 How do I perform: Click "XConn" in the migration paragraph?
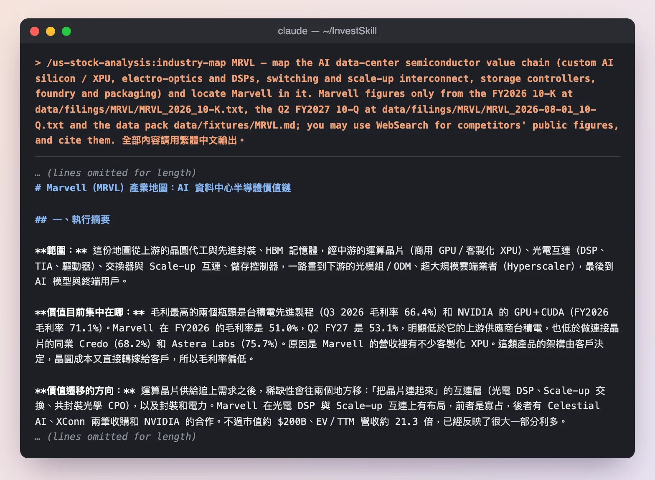(x=71, y=422)
